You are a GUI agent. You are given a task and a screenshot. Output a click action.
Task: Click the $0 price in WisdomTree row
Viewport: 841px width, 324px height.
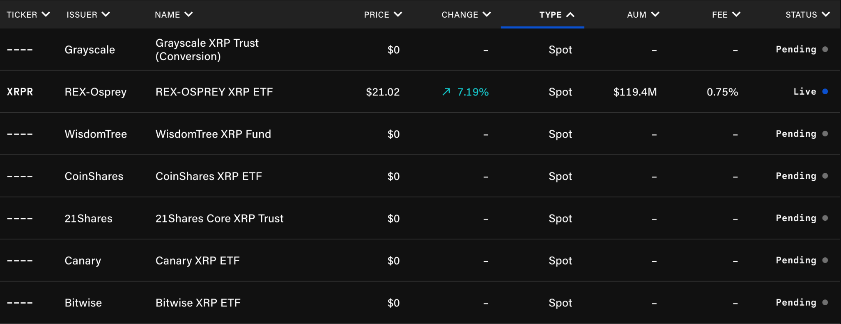pos(393,134)
